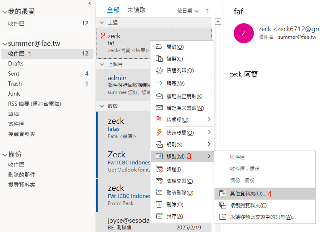The width and height of the screenshot is (320, 232).
Task: Click the Copy (複製) icon in context menu
Action: pos(159,59)
